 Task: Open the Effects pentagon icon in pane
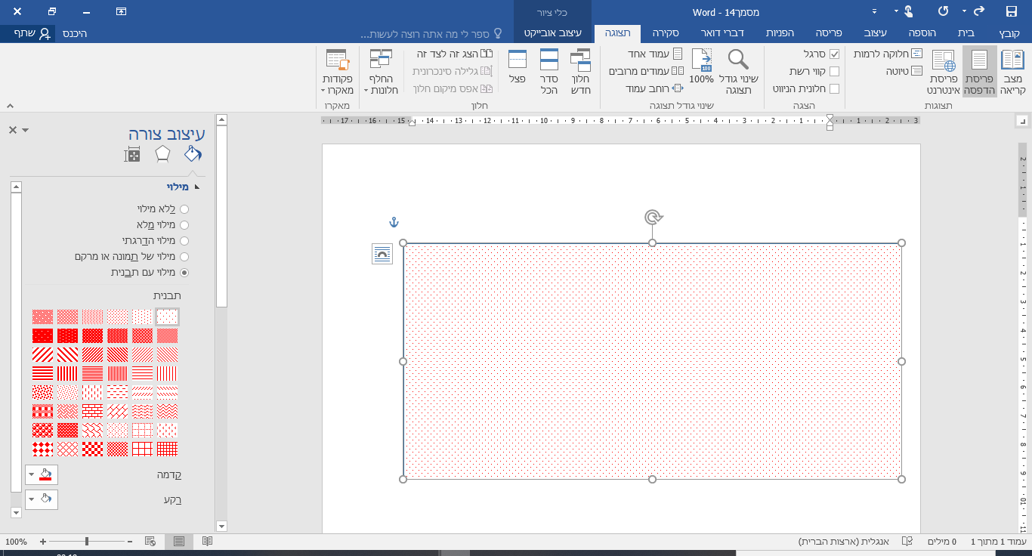click(162, 154)
